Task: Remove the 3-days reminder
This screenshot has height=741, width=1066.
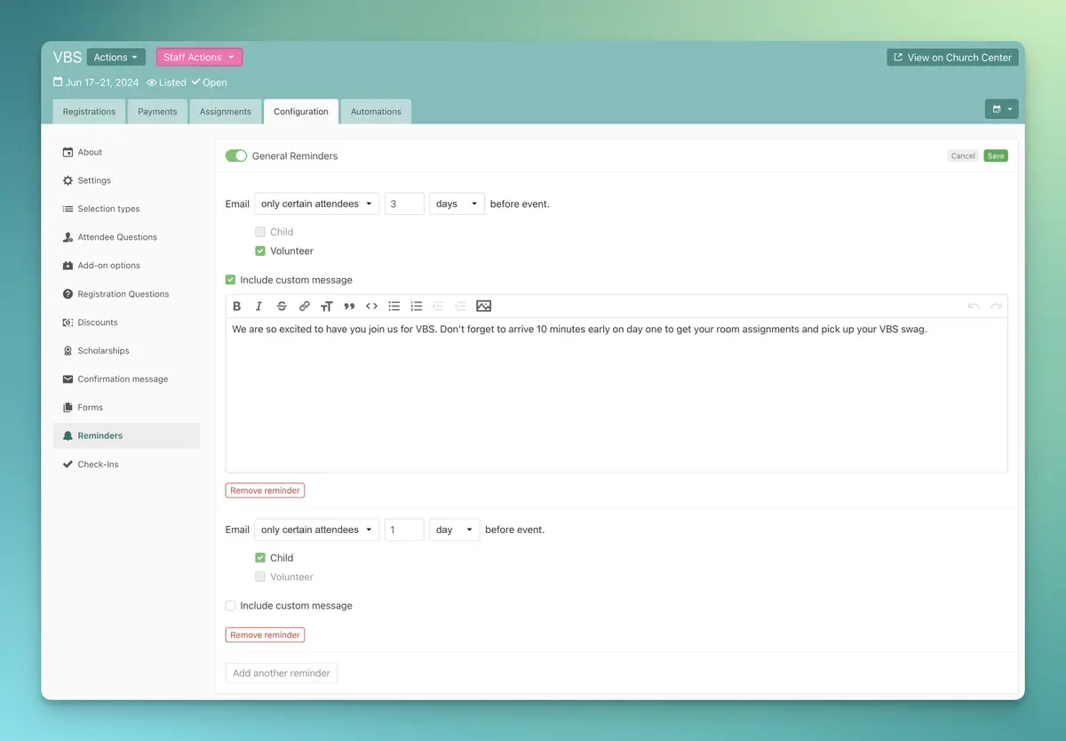Action: tap(265, 490)
